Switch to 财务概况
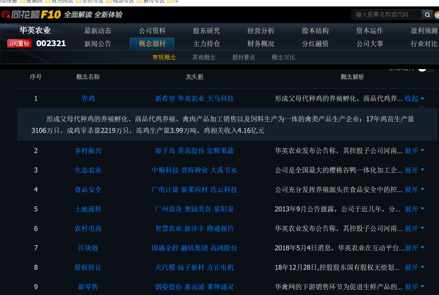Image resolution: width=439 pixels, height=295 pixels. 261,44
